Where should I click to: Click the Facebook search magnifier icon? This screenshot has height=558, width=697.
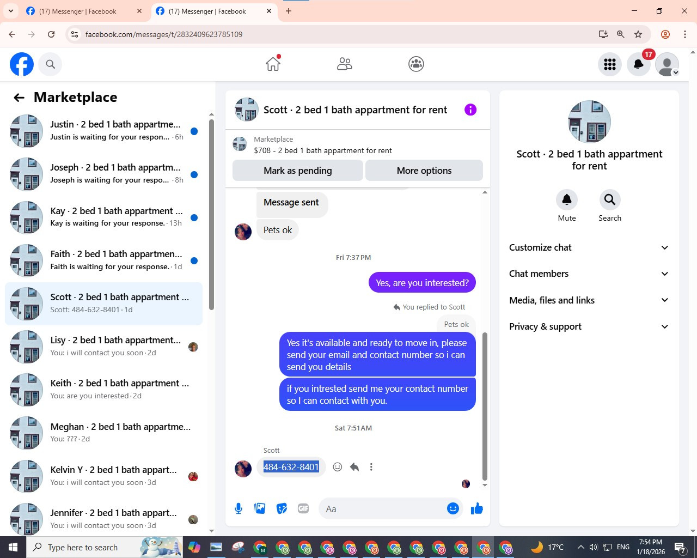click(x=50, y=64)
